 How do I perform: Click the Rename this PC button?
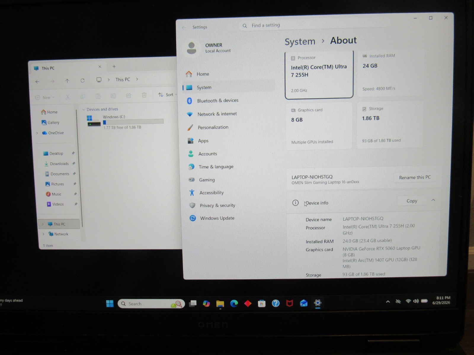pyautogui.click(x=414, y=177)
